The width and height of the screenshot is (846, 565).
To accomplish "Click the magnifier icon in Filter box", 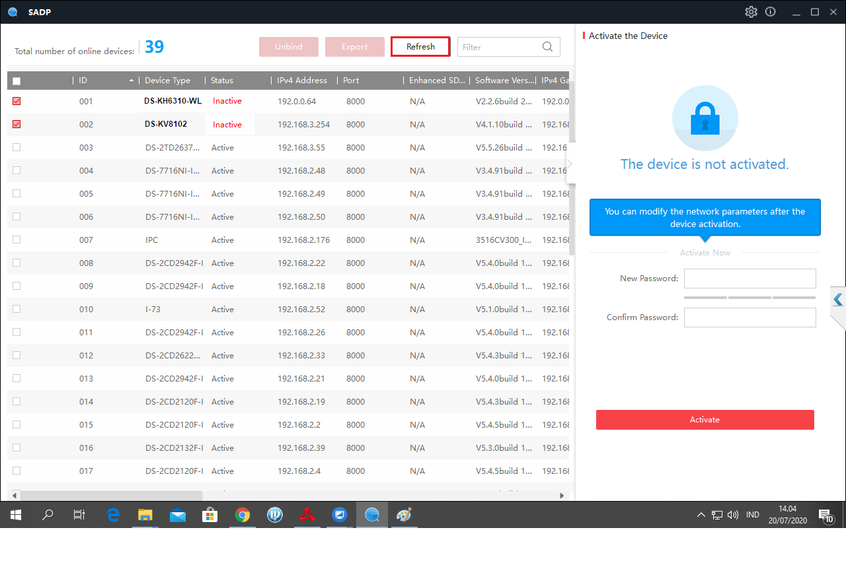I will point(547,47).
